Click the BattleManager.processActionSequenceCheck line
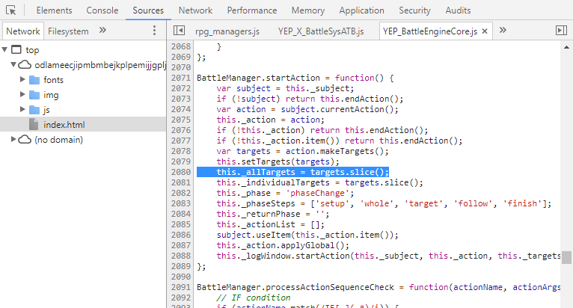The height and width of the screenshot is (308, 573). pyautogui.click(x=379, y=287)
